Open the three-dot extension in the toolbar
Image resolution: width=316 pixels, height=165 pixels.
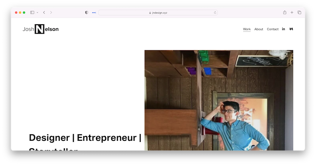[94, 13]
